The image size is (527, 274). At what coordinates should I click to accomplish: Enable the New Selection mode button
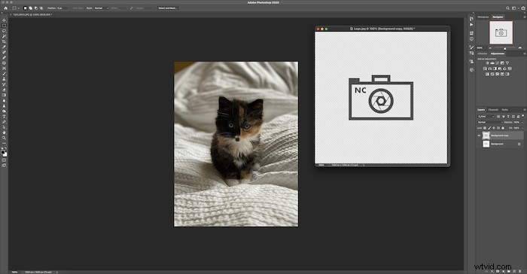(x=25, y=8)
